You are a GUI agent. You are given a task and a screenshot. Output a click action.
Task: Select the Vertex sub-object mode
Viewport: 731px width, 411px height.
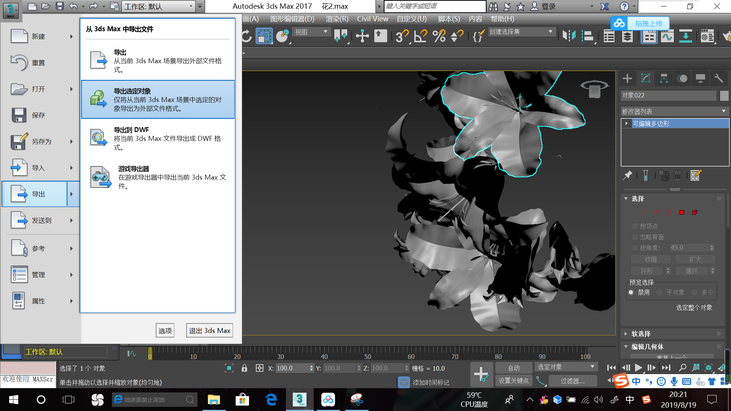coord(643,212)
